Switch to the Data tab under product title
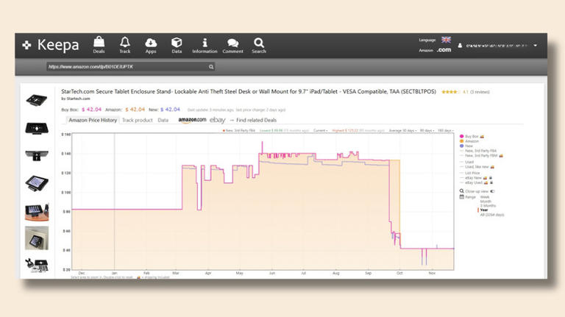 (x=163, y=120)
